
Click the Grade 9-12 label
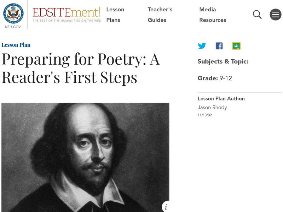click(215, 78)
